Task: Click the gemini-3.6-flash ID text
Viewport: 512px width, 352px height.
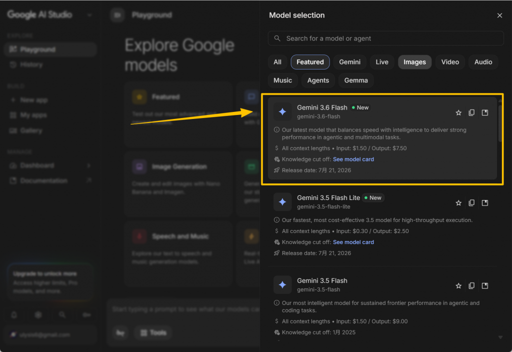Action: click(x=318, y=116)
